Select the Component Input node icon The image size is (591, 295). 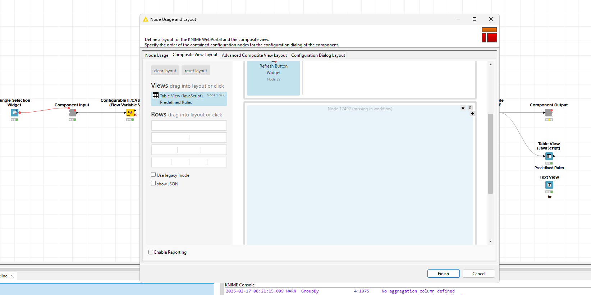(73, 113)
